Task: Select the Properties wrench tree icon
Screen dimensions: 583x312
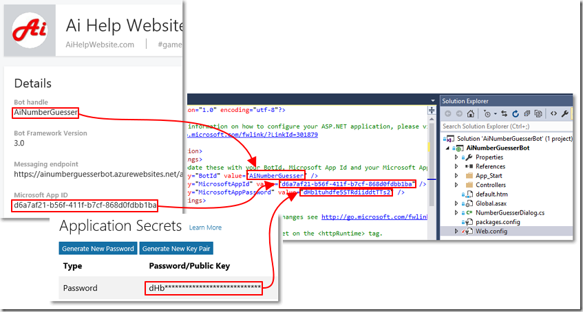Action: click(x=469, y=157)
